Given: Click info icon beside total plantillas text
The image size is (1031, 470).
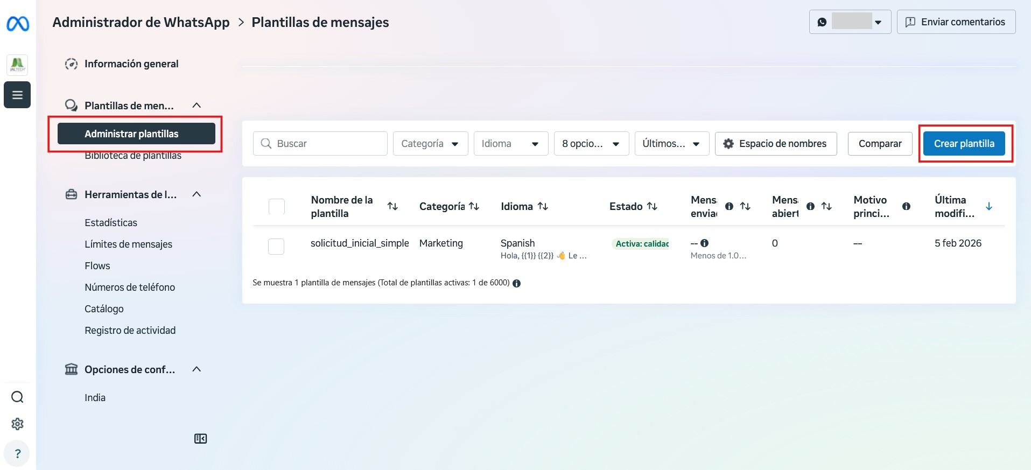Looking at the screenshot, I should pos(516,283).
